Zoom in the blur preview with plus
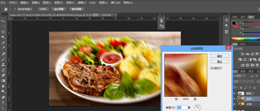This screenshot has width=260, height=111. (195, 99)
